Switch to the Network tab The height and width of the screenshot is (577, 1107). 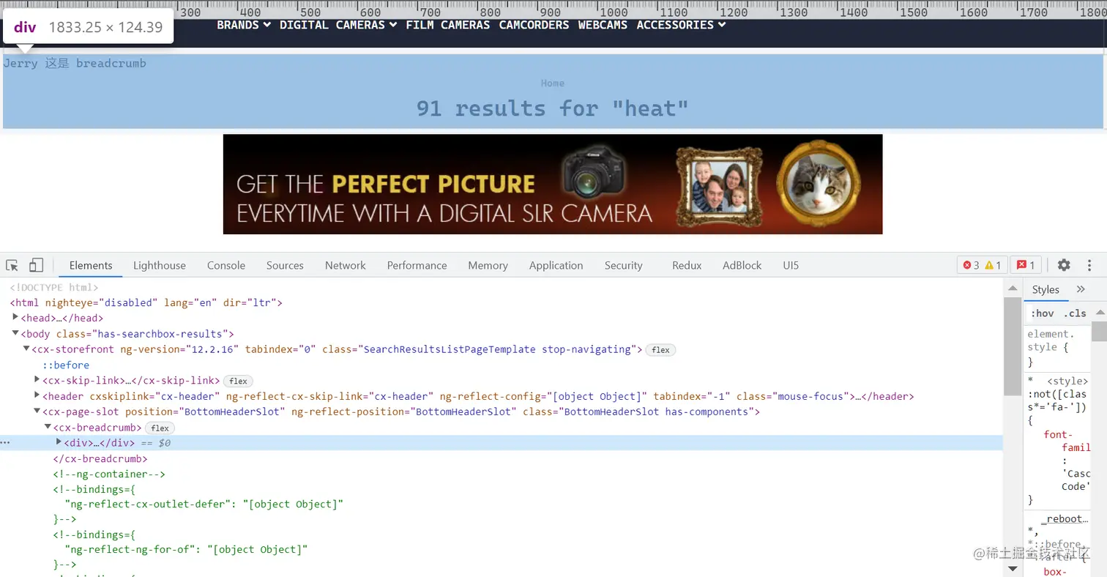tap(346, 265)
